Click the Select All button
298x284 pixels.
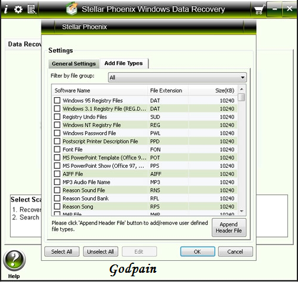[x=61, y=251]
